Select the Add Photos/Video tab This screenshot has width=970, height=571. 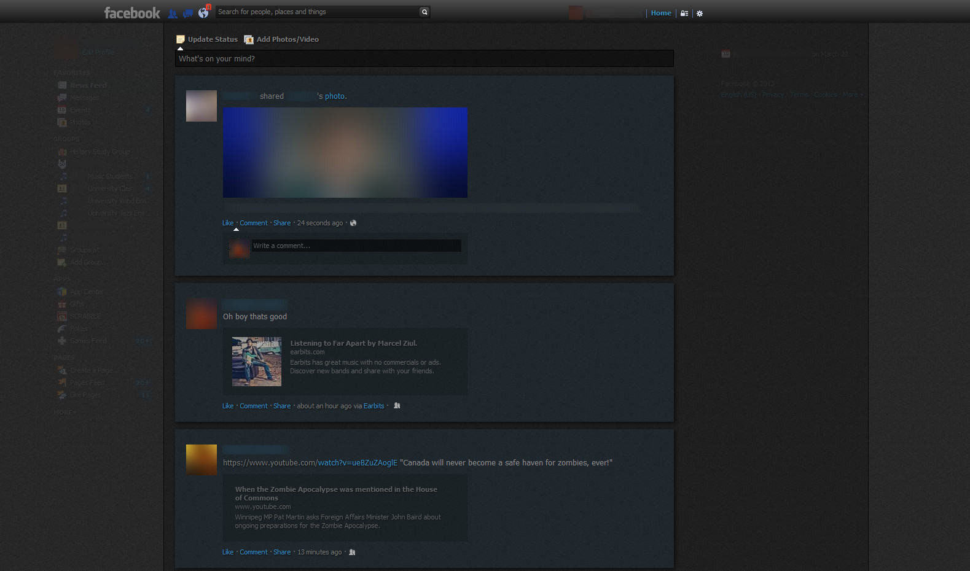281,39
